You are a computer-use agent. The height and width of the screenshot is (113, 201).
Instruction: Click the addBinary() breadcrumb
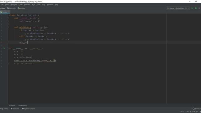coord(23,105)
